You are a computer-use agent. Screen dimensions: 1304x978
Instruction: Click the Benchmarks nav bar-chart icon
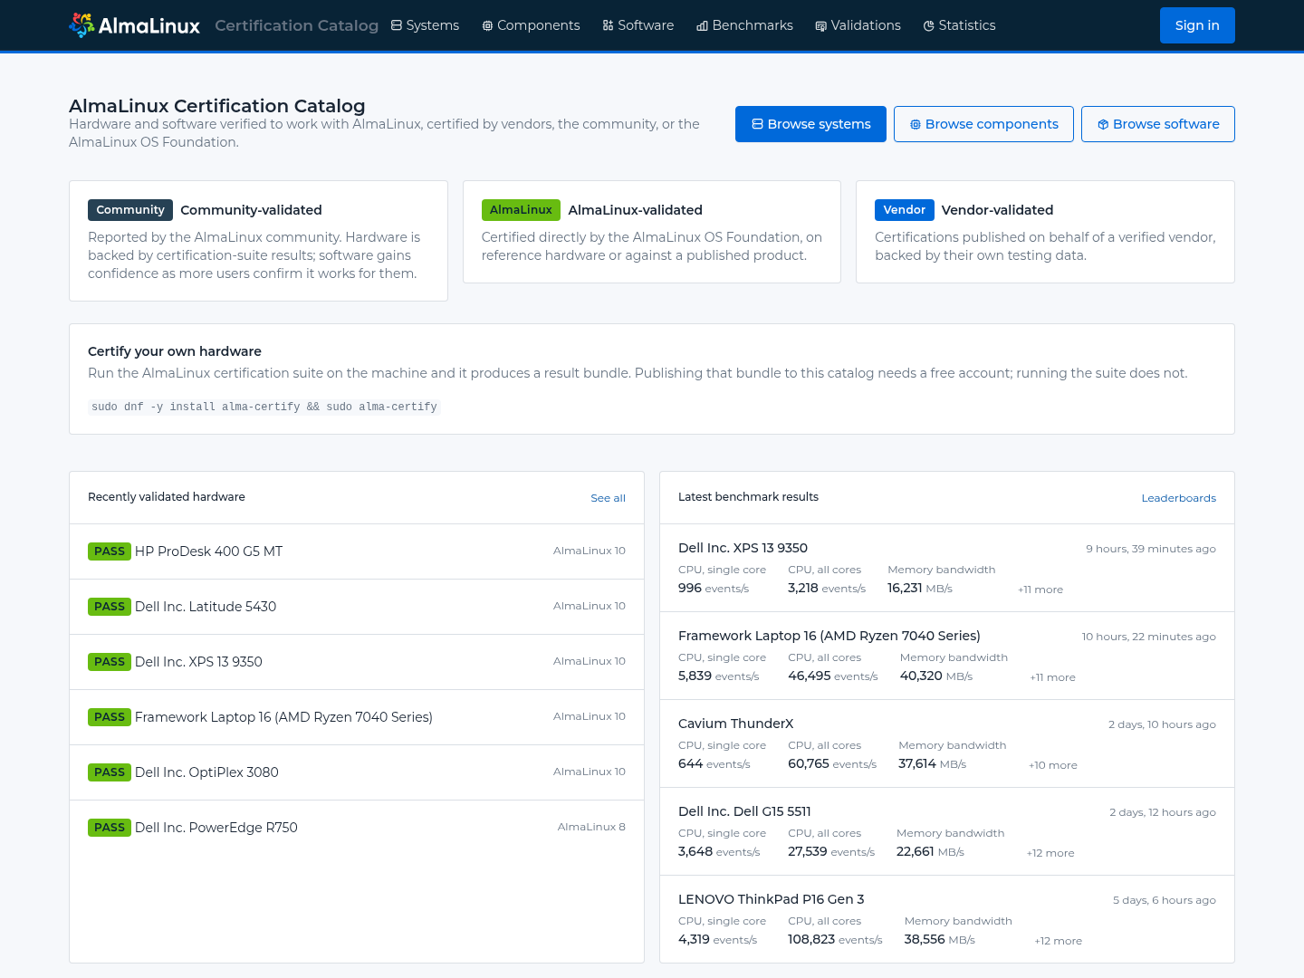tap(702, 25)
